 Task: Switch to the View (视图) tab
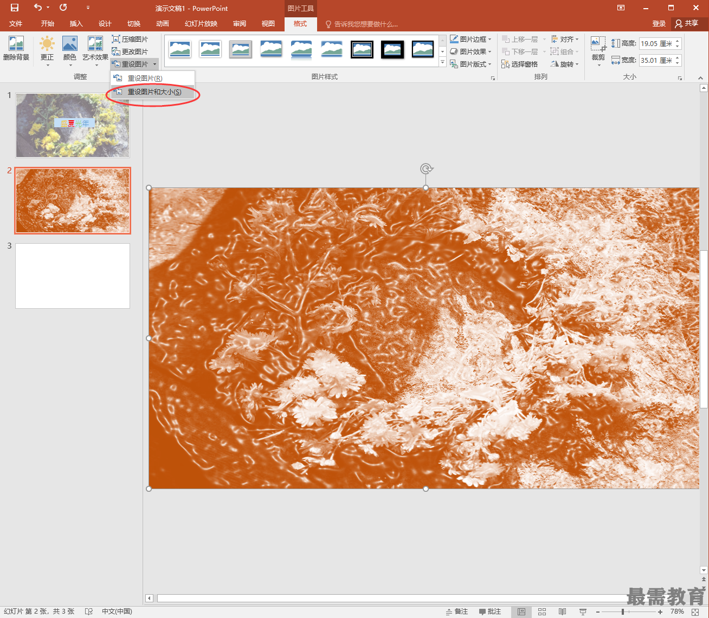tap(268, 24)
